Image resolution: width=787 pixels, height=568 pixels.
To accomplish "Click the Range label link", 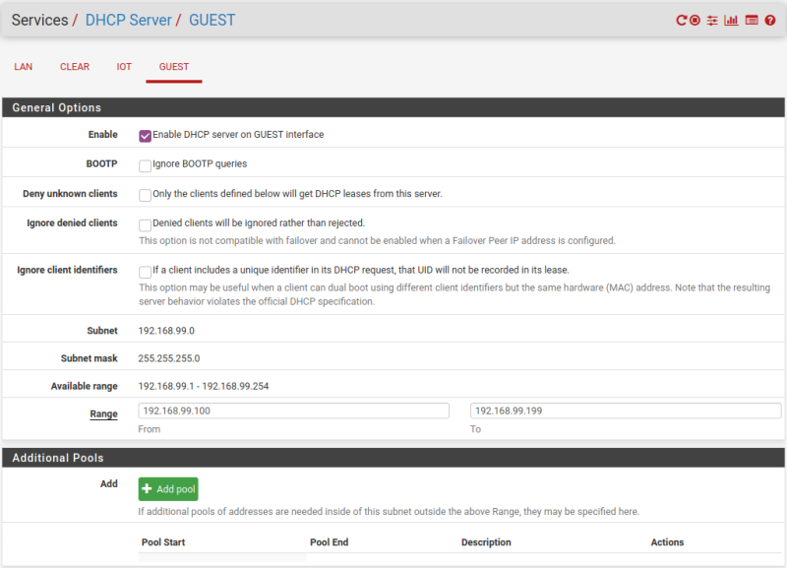I will pos(104,413).
